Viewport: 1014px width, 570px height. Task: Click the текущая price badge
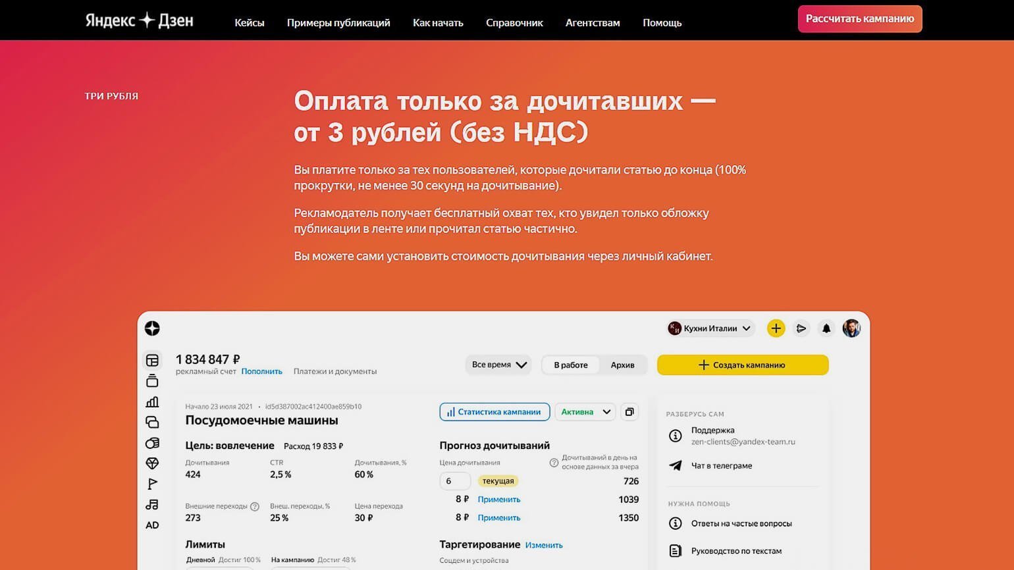498,481
